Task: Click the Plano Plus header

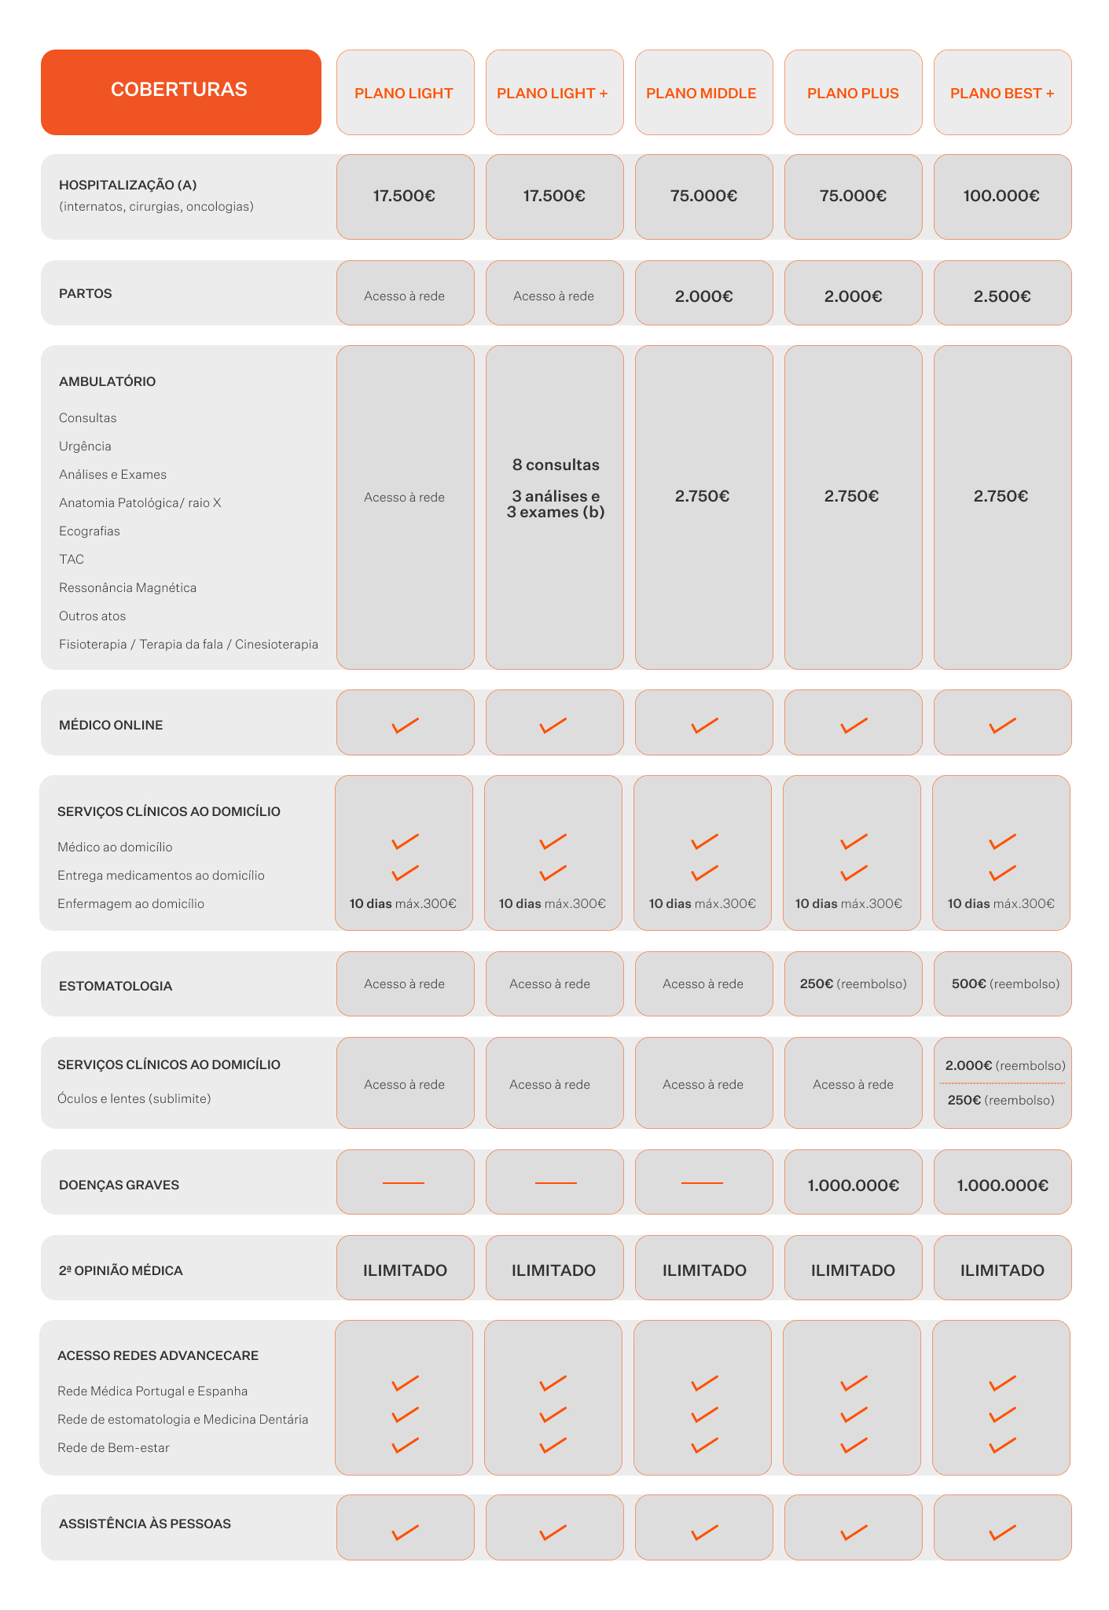Action: [853, 93]
